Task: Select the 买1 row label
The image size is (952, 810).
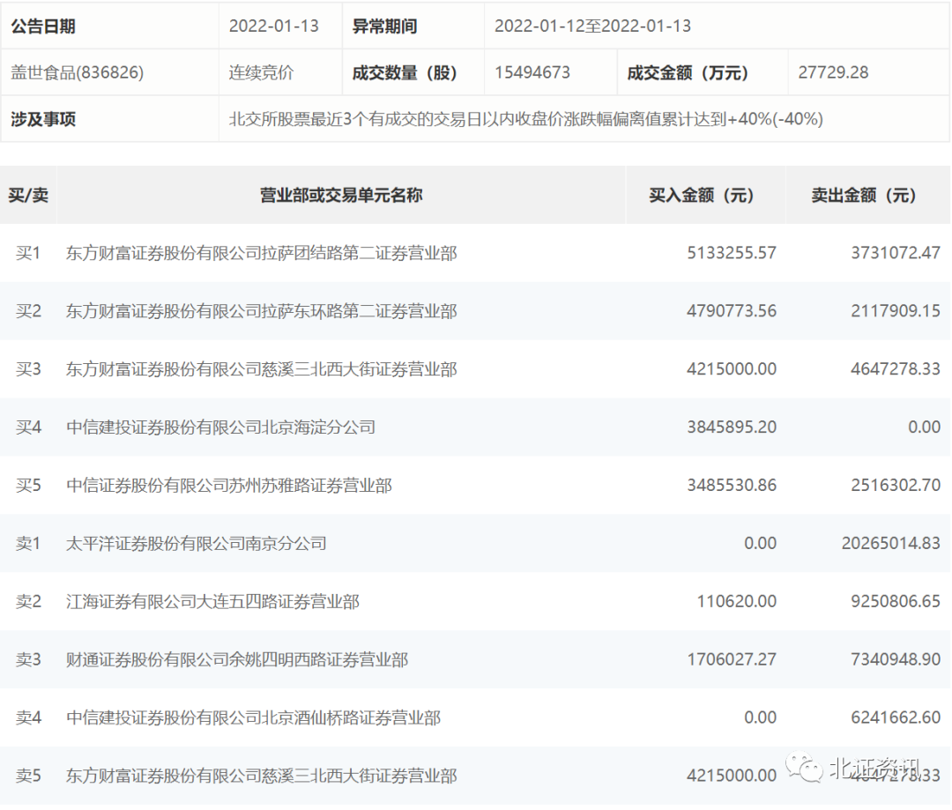Action: (28, 253)
